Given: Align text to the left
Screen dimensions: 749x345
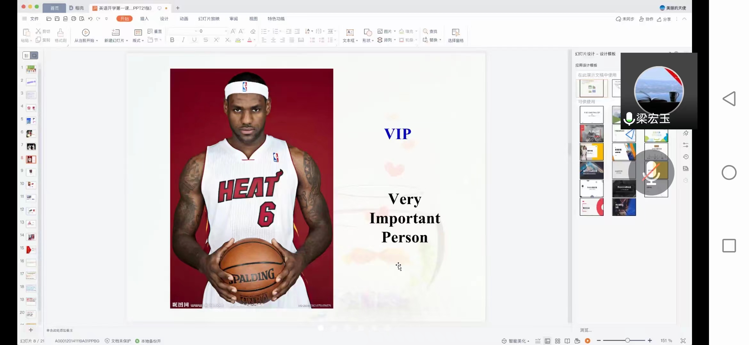Looking at the screenshot, I should pos(264,40).
